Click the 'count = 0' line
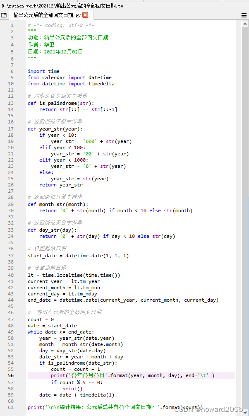Image resolution: width=249 pixels, height=416 pixels. (x=41, y=319)
